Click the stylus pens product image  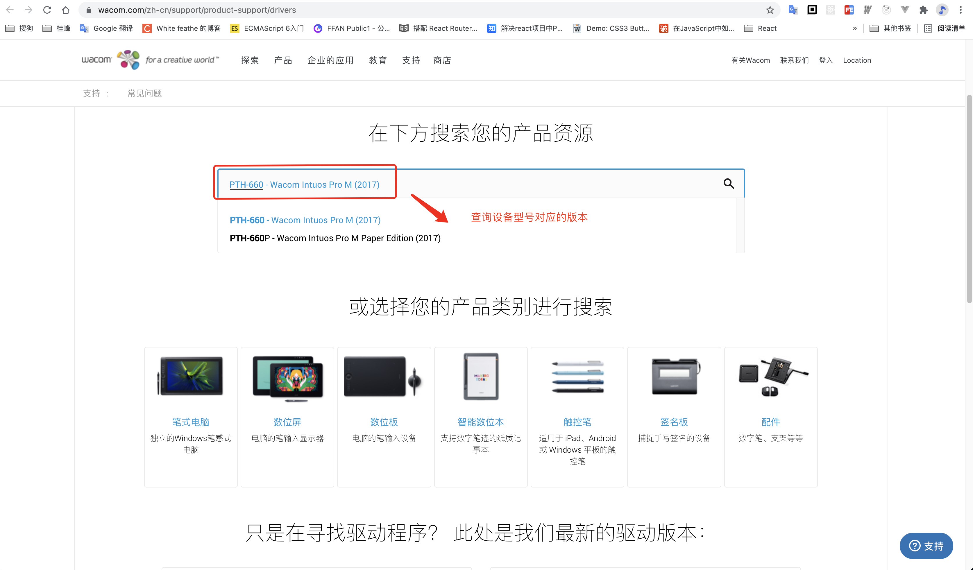pyautogui.click(x=578, y=377)
